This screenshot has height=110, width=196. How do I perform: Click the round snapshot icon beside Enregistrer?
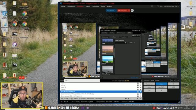132,10
